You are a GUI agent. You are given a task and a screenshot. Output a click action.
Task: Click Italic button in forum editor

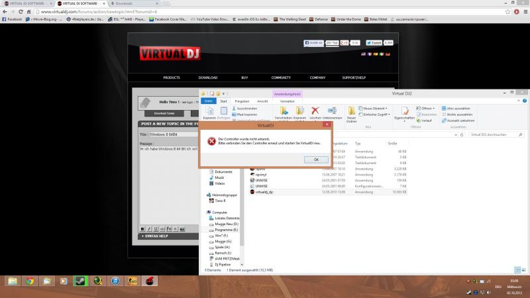149,229
